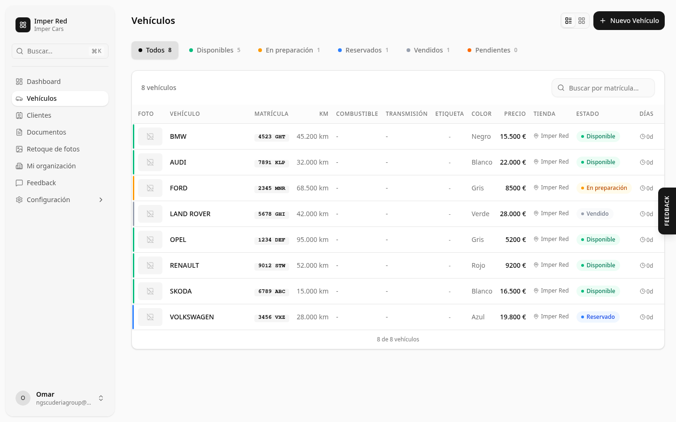This screenshot has width=676, height=422.
Task: Go to Documentos in the sidebar
Action: click(46, 132)
